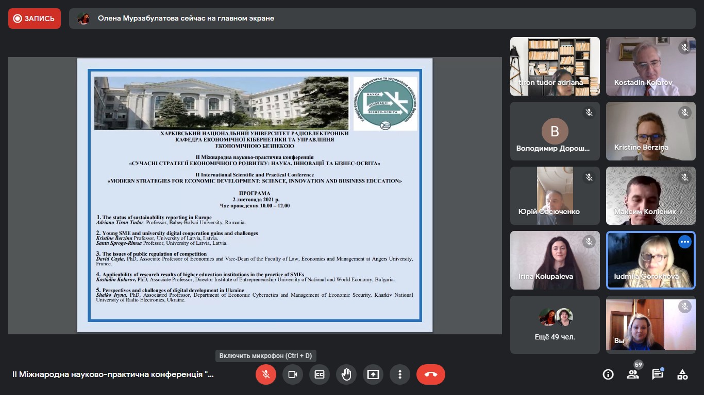Viewport: 704px width, 395px height.
Task: Click the presenter avatar in the top banner
Action: point(83,19)
